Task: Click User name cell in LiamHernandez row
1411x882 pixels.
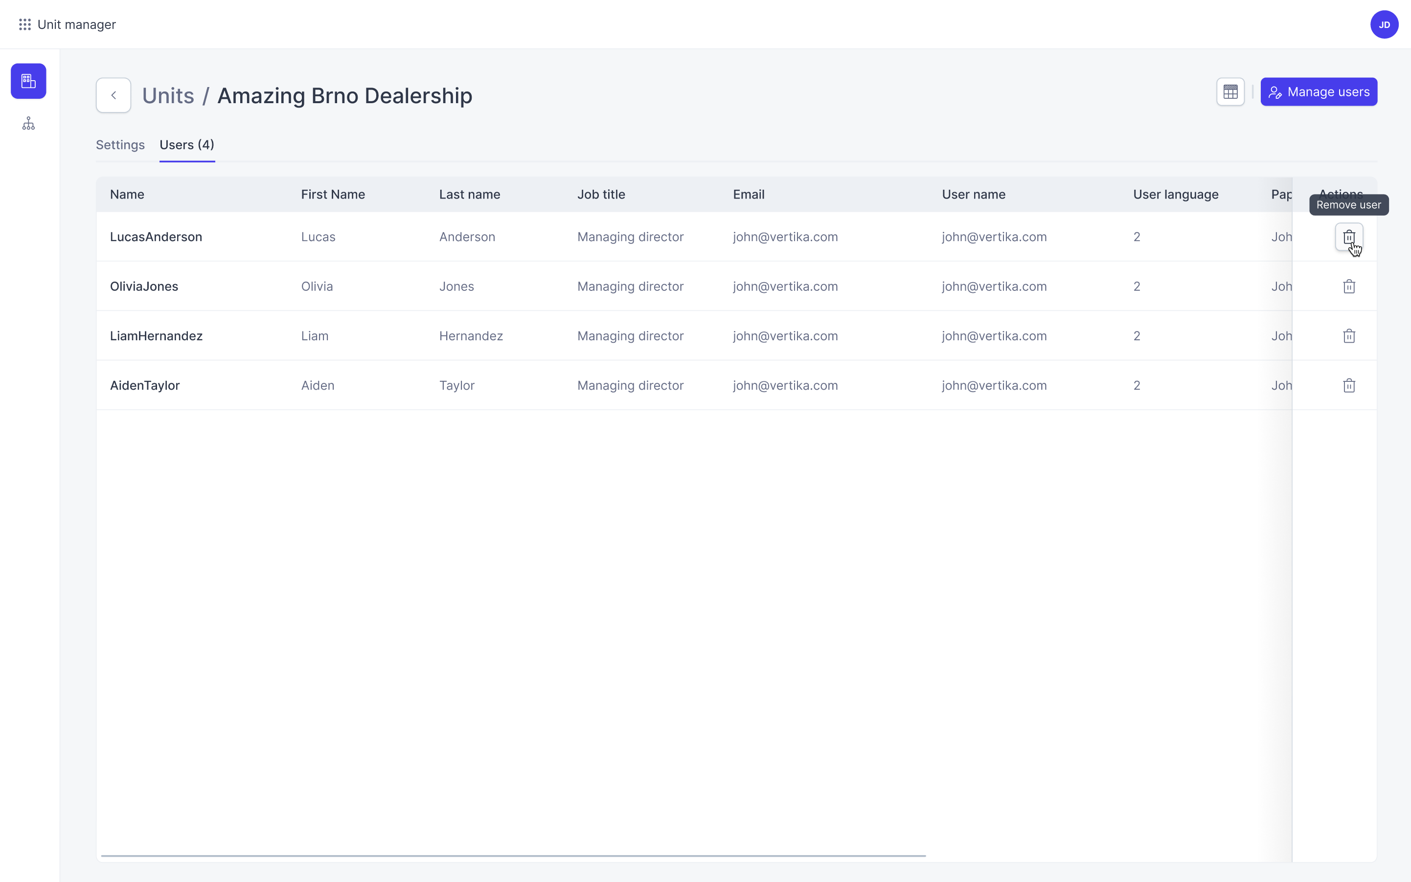Action: [994, 336]
